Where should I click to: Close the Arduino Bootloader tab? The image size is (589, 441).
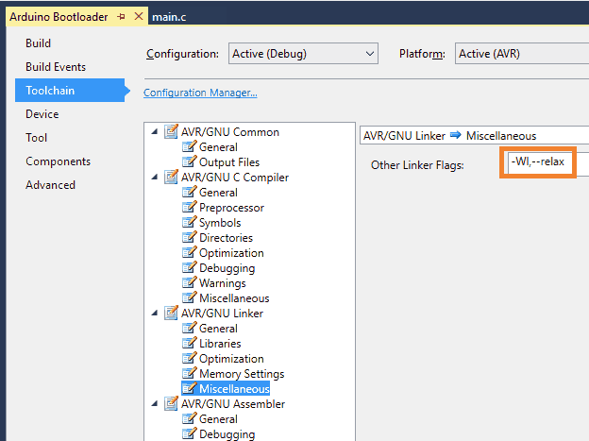point(140,17)
